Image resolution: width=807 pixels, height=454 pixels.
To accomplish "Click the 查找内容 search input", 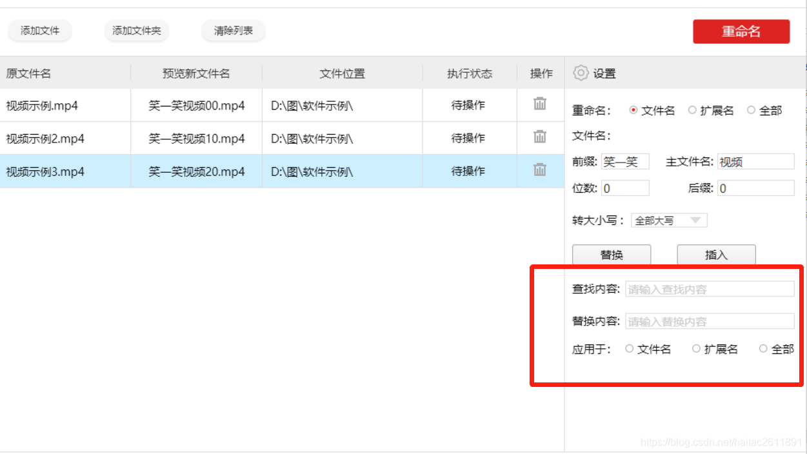I will point(710,289).
